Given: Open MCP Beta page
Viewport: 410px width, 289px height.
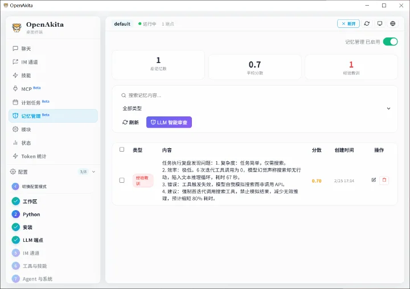Looking at the screenshot, I should tap(53, 89).
